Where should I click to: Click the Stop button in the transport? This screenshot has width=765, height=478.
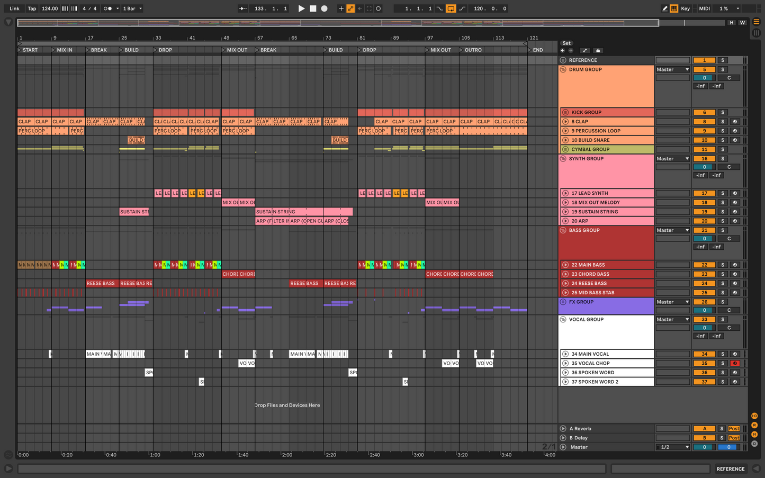click(x=313, y=8)
